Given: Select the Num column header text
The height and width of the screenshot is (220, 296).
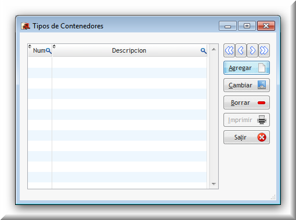Looking at the screenshot, I should pos(39,50).
